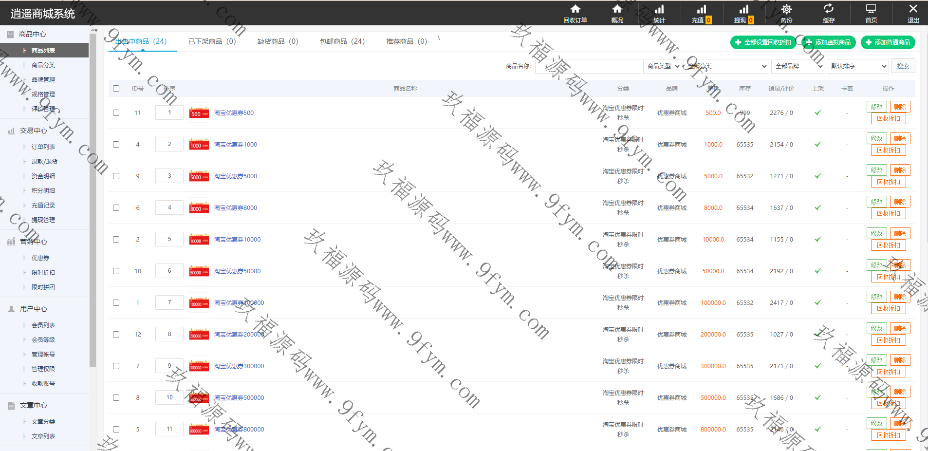
Task: Select the checkbox for 淘宝优惠券5000 row
Action: (116, 176)
